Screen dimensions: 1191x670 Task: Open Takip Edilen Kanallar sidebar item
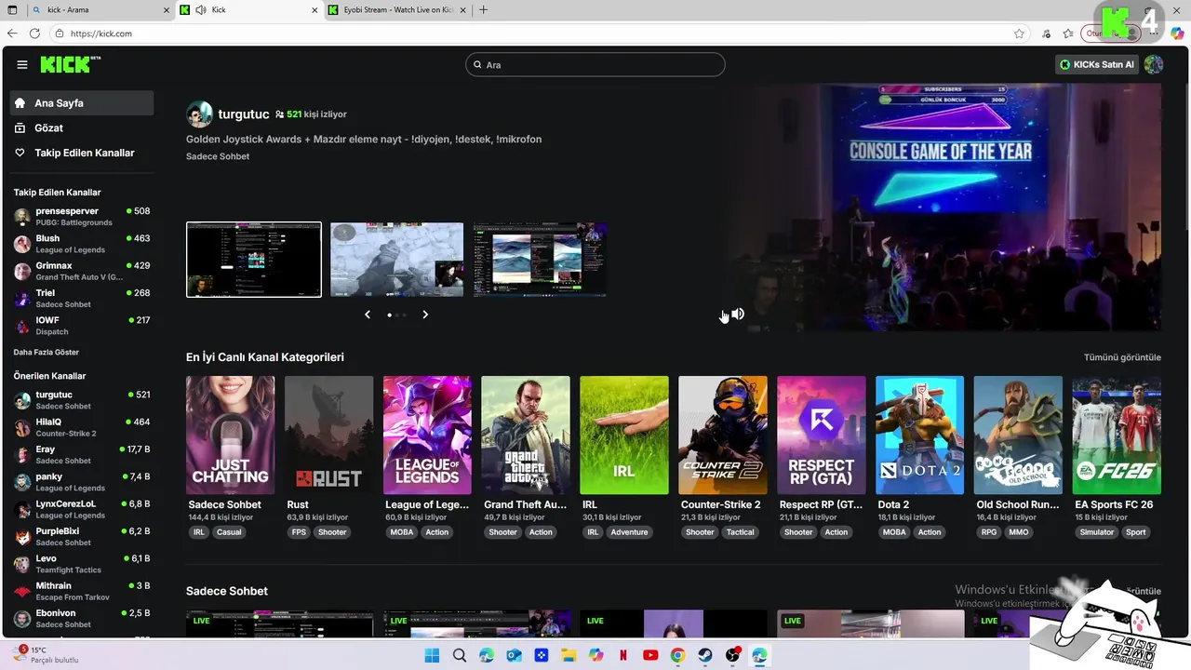click(82, 153)
